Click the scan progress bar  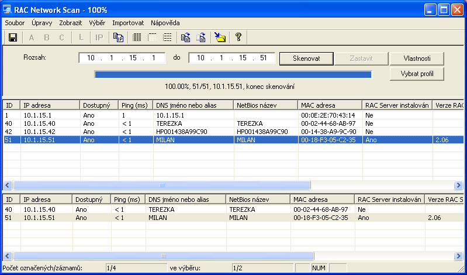click(x=233, y=74)
